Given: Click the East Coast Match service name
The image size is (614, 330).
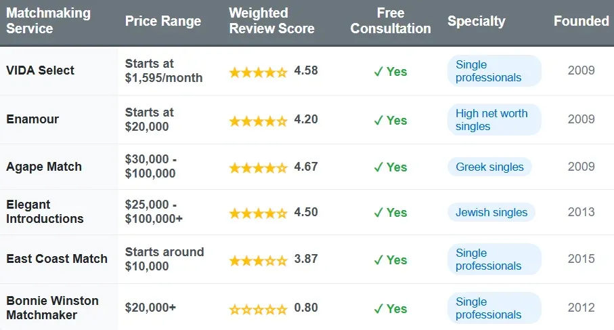Looking at the screenshot, I should click(57, 259).
